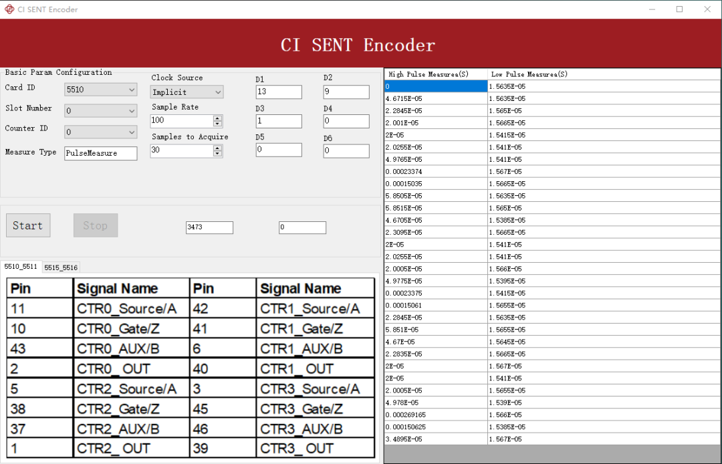
Task: Click the Measure Type field showing PulseMeasure
Action: [x=100, y=153]
